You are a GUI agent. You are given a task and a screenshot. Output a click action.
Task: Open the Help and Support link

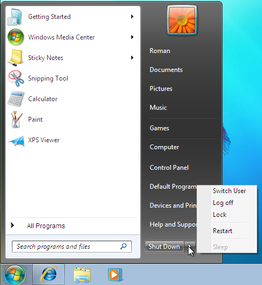pos(173,224)
